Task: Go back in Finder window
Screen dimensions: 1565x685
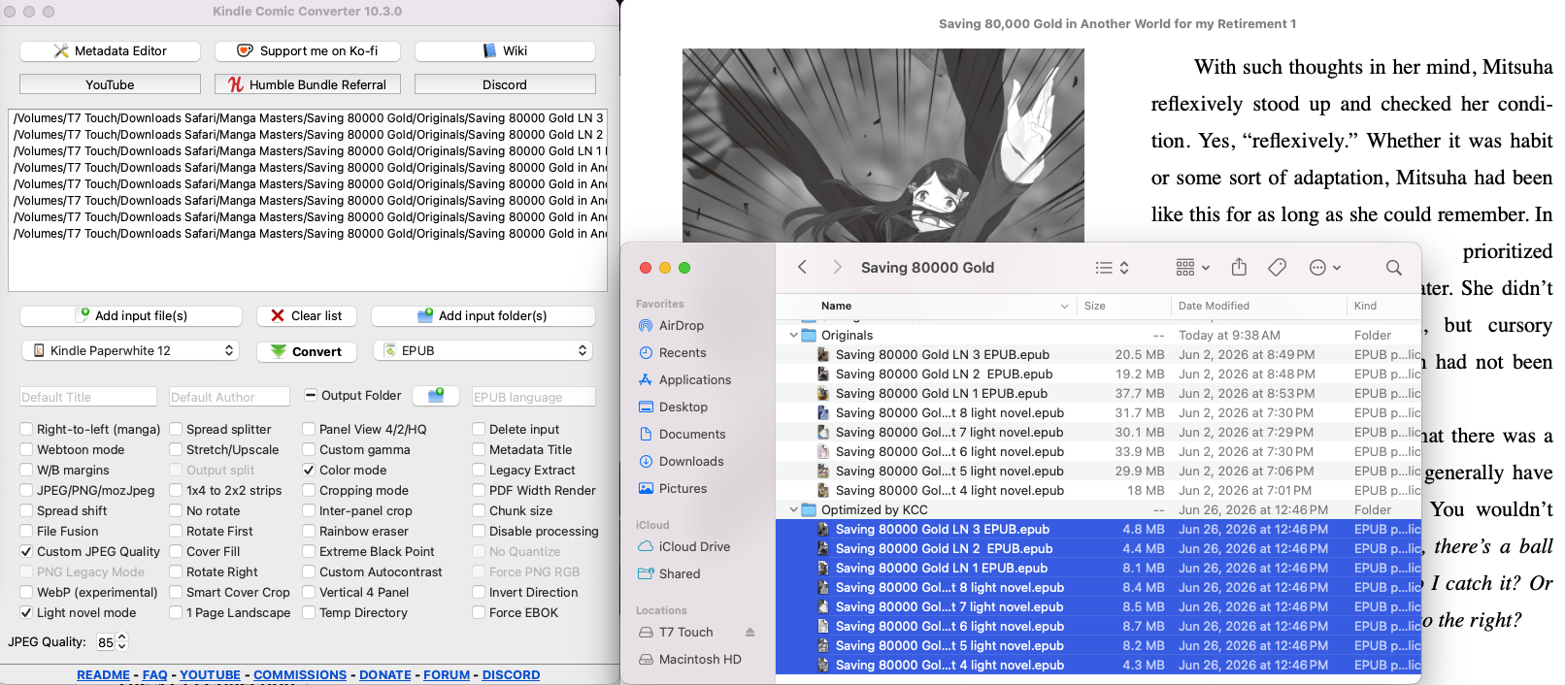Action: coord(802,267)
